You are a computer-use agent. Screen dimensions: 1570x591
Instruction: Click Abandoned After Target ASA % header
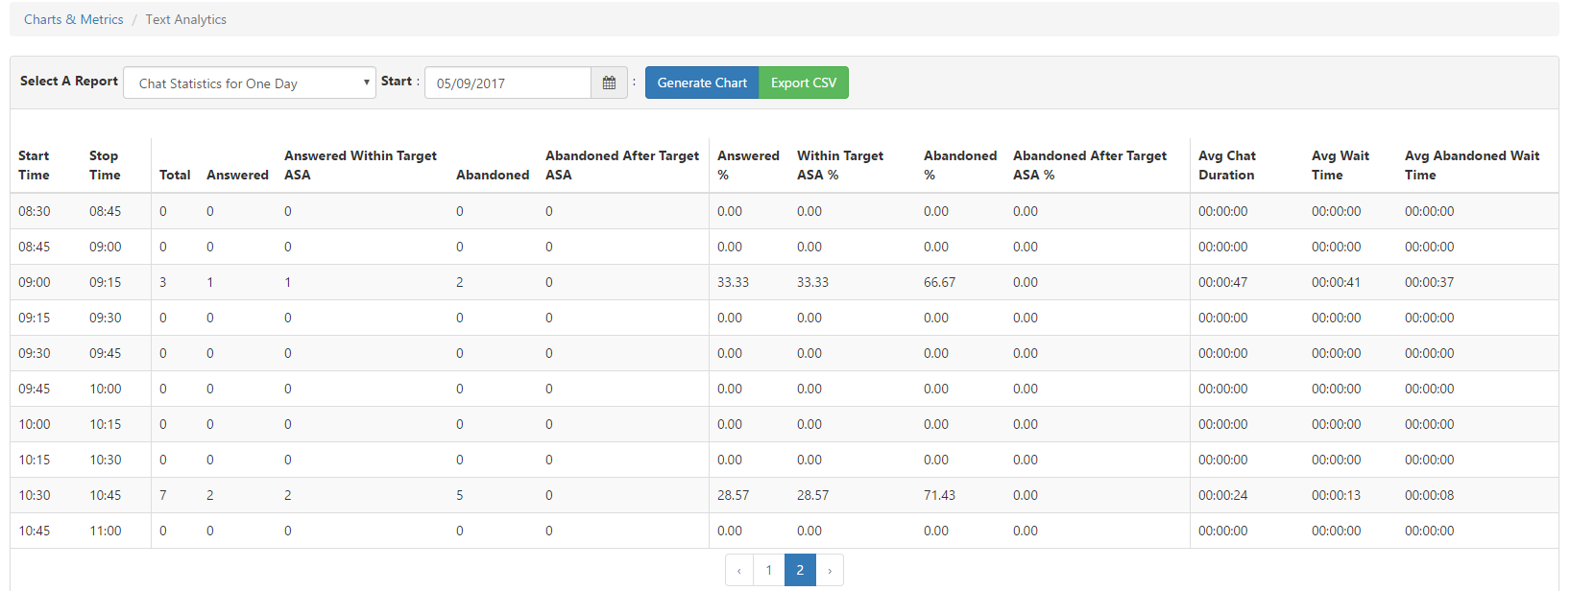pyautogui.click(x=1090, y=165)
